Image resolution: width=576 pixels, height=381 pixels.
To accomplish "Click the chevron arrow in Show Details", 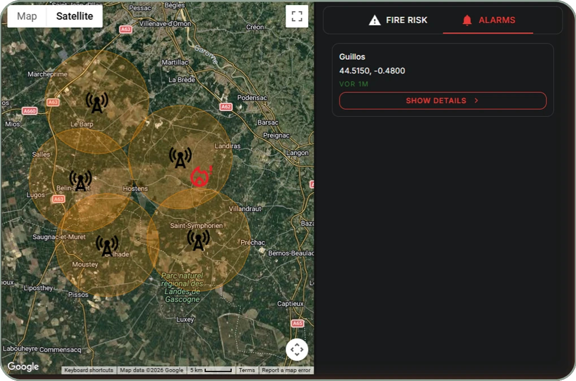I will (x=476, y=100).
